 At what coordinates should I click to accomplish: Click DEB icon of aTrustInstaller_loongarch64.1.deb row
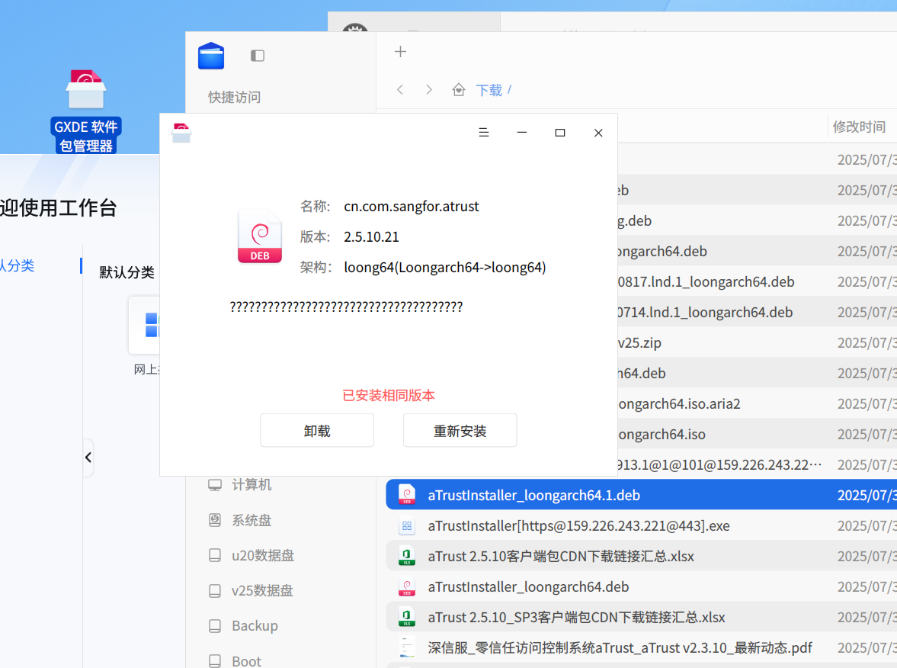pyautogui.click(x=407, y=495)
